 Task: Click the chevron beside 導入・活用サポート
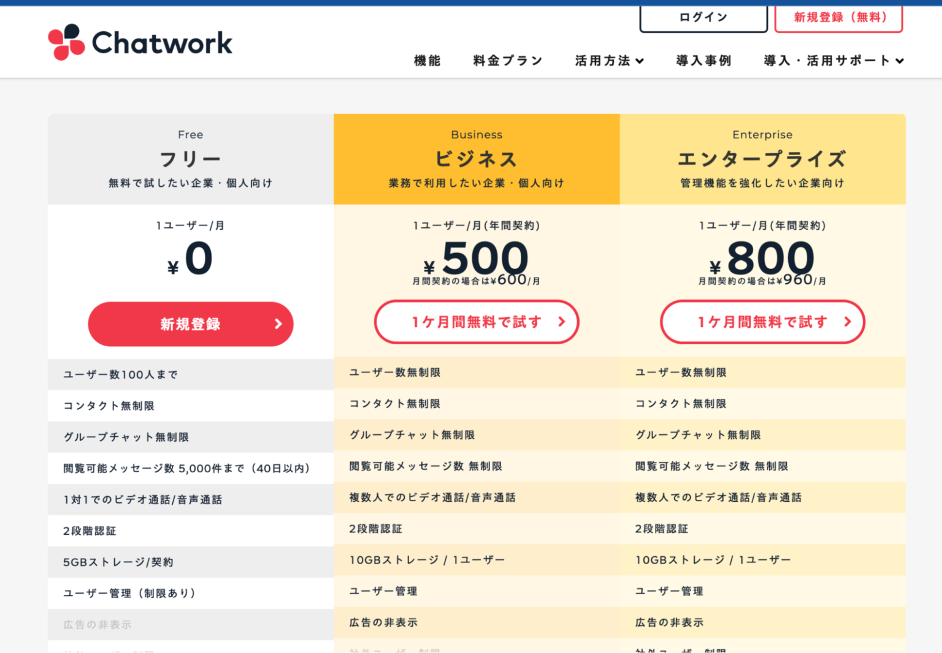coord(900,61)
